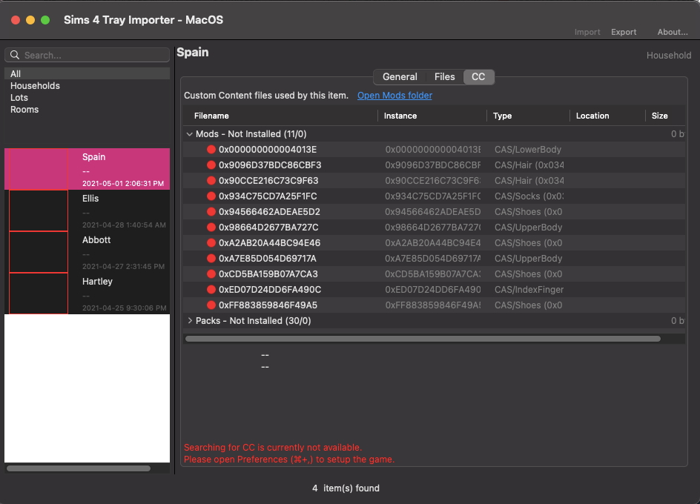Click red status dot for 0xCD5BA159B07A7CA3
The image size is (700, 504).
(211, 274)
